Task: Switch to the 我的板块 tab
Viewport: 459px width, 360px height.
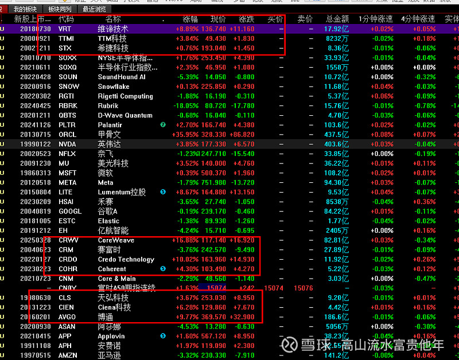Action: click(x=25, y=9)
